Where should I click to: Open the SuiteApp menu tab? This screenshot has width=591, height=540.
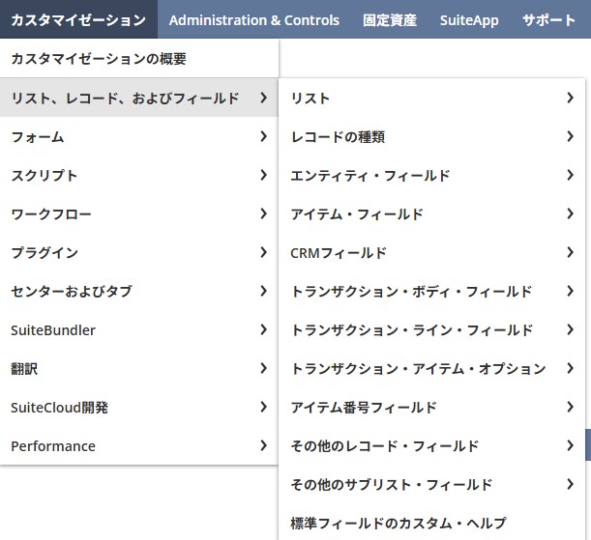coord(469,19)
